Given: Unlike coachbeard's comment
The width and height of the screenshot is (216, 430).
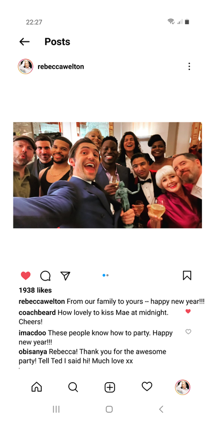Looking at the screenshot, I should 188,311.
